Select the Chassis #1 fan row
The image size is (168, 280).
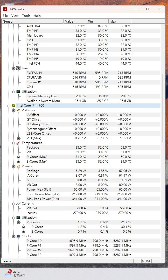93,82
